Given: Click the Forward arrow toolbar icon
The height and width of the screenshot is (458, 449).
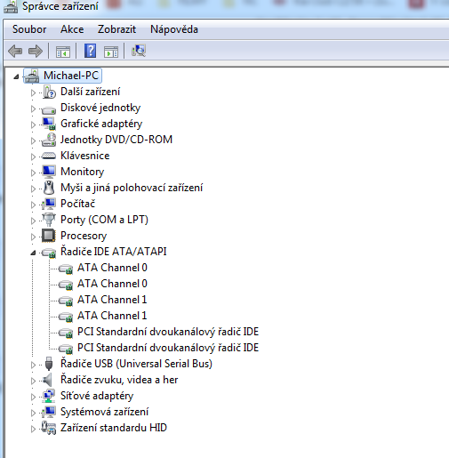Looking at the screenshot, I should point(36,51).
